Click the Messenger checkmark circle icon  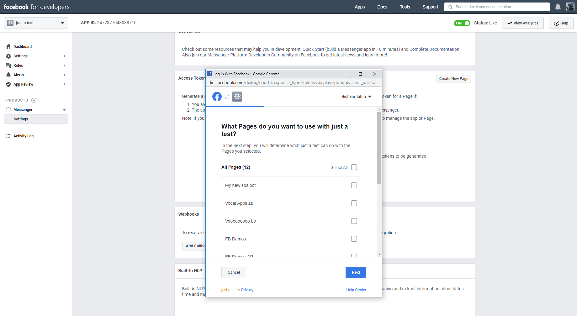pos(8,110)
